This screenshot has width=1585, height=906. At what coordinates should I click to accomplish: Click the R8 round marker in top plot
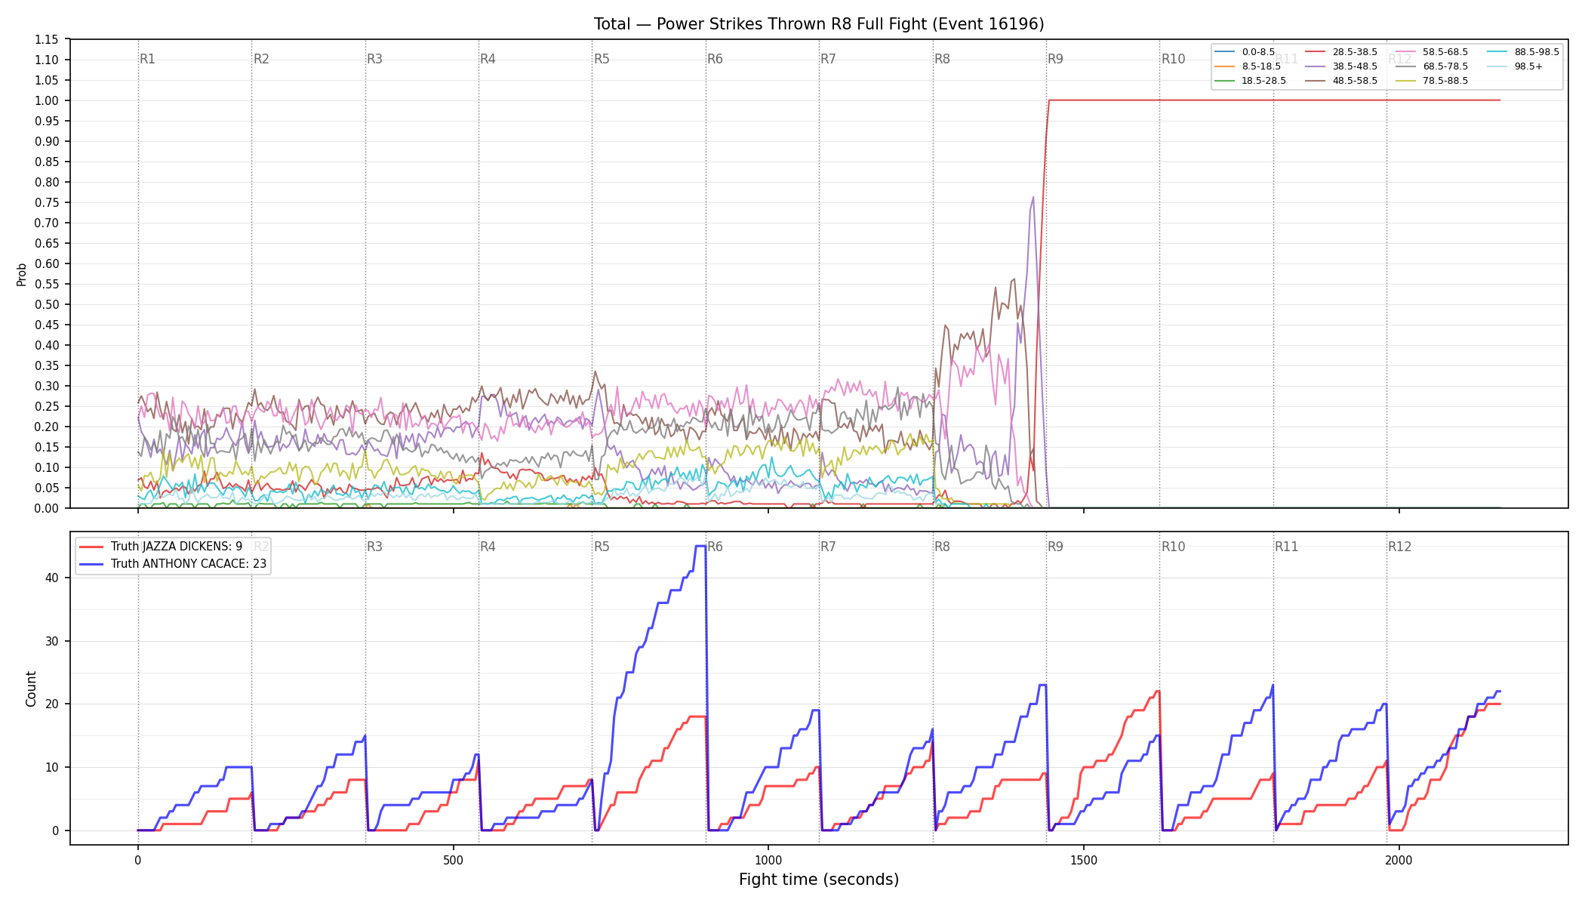tap(943, 59)
